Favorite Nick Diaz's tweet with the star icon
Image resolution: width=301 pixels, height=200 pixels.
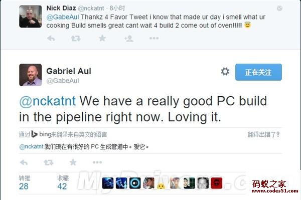(102, 38)
